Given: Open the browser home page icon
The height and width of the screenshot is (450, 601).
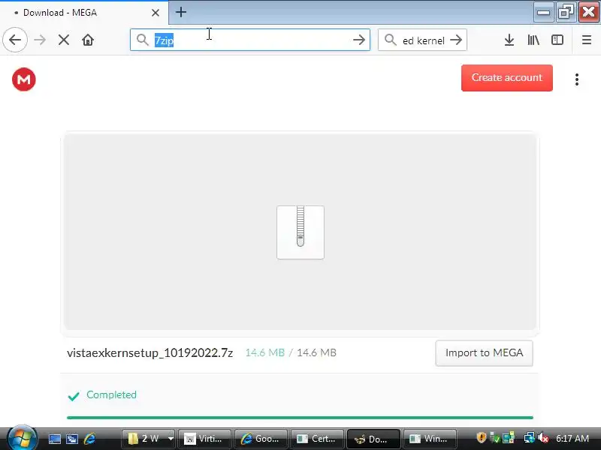Looking at the screenshot, I should coord(88,40).
